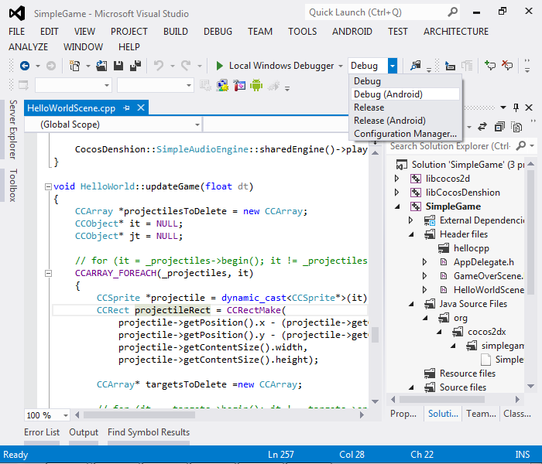
Task: Click the Undo arrow icon
Action: (x=159, y=66)
